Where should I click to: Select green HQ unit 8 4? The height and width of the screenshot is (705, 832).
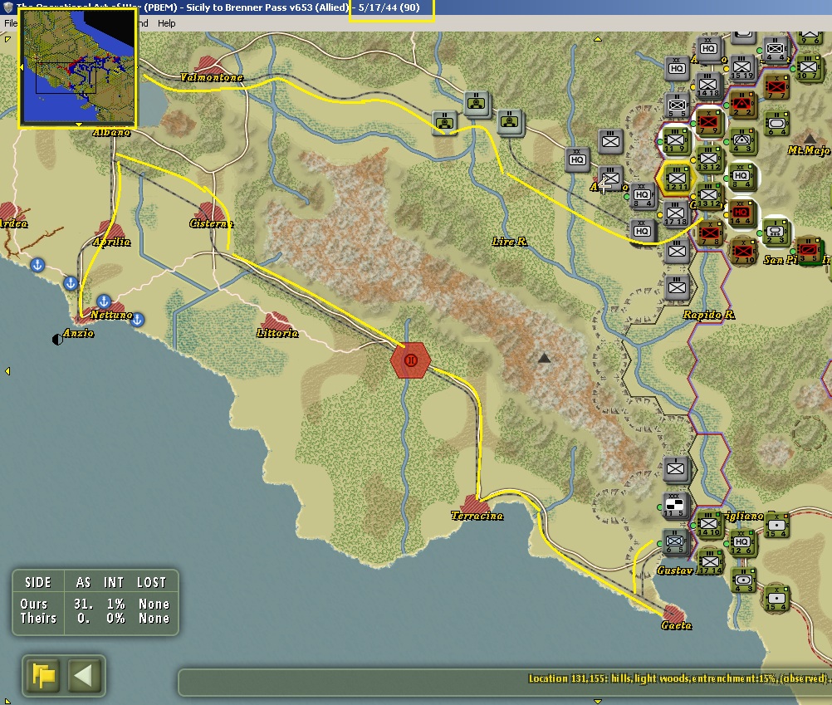click(x=741, y=176)
